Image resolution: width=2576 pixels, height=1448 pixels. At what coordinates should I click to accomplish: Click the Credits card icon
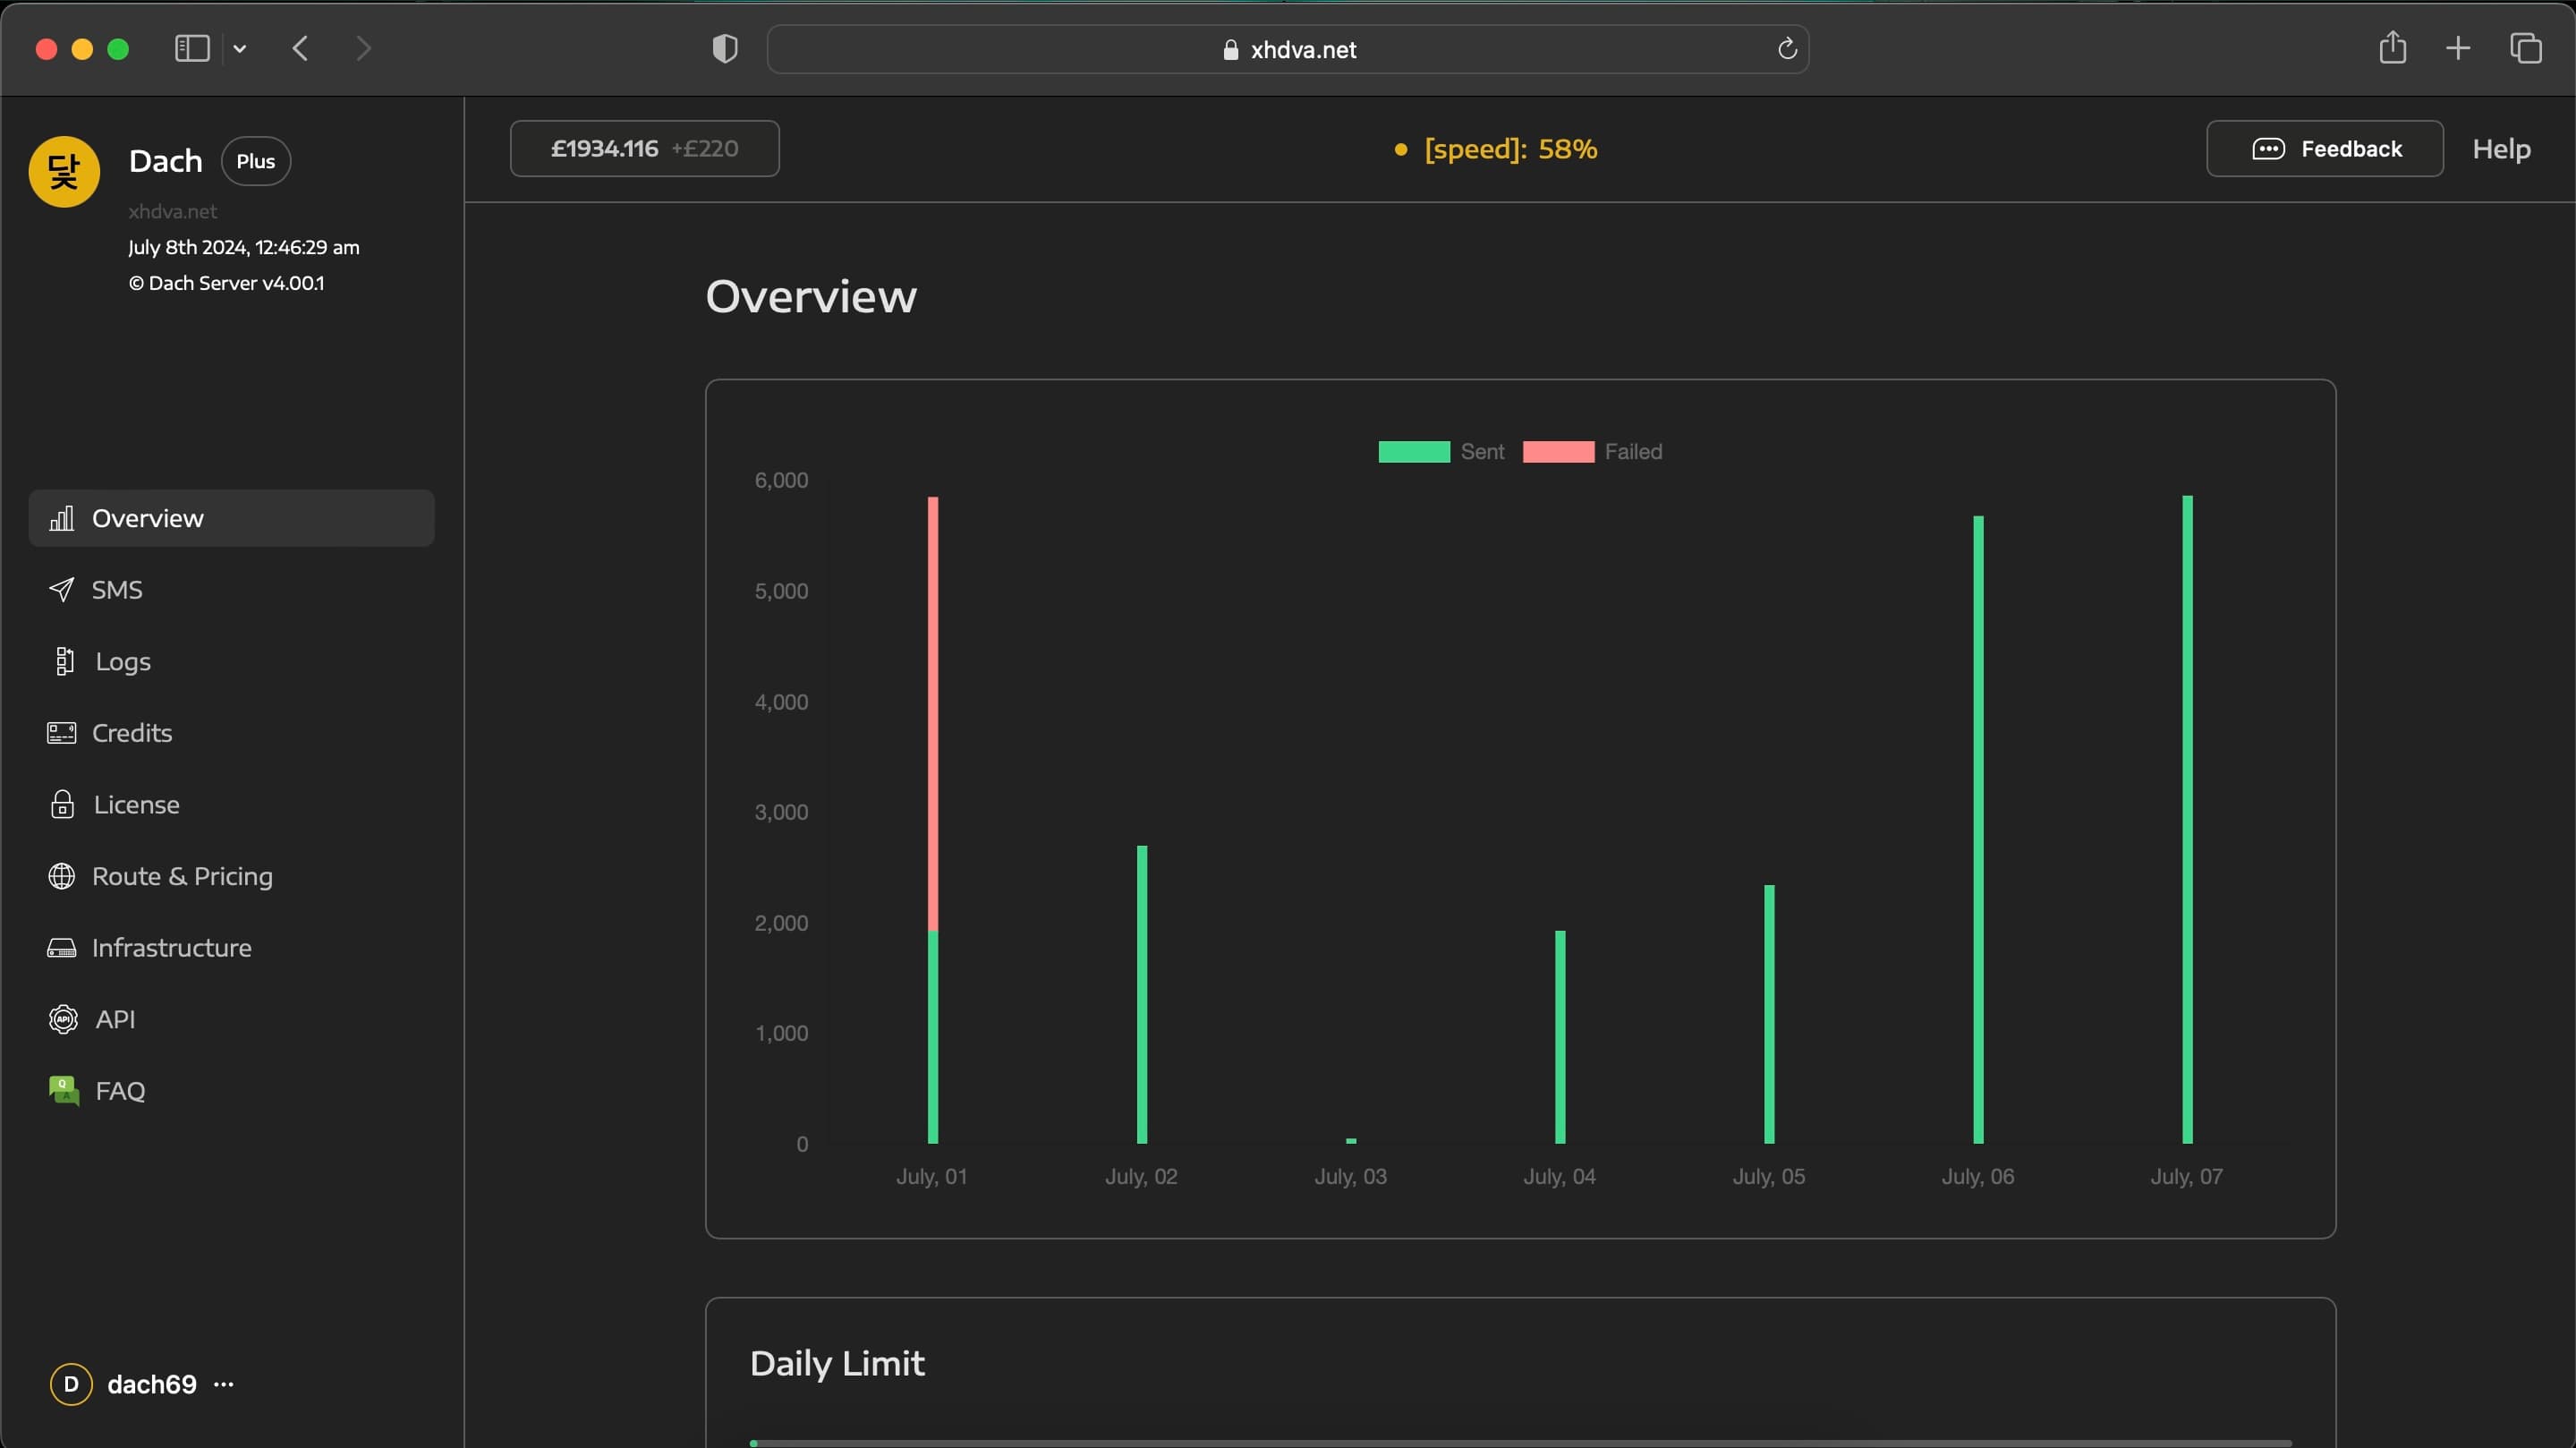pyautogui.click(x=61, y=733)
